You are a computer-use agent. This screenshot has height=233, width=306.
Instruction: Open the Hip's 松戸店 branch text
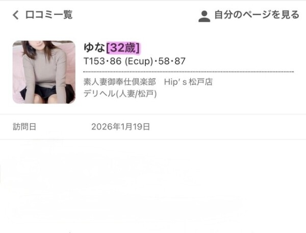[x=188, y=82]
